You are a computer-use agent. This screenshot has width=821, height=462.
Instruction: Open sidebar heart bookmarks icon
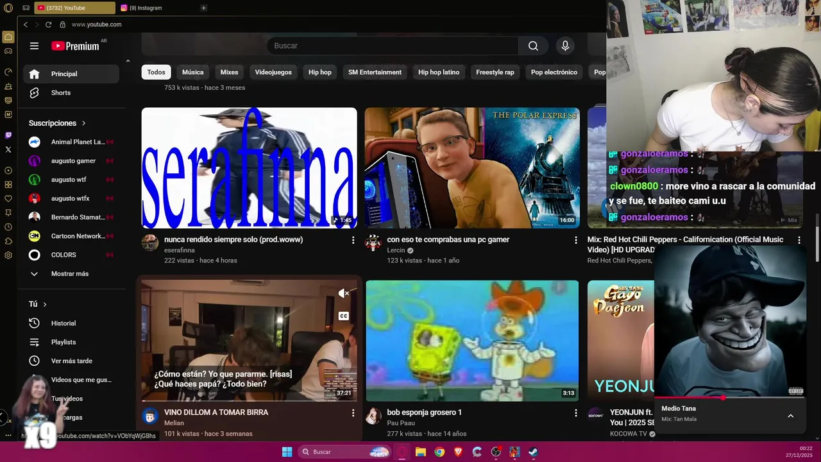pyautogui.click(x=8, y=199)
